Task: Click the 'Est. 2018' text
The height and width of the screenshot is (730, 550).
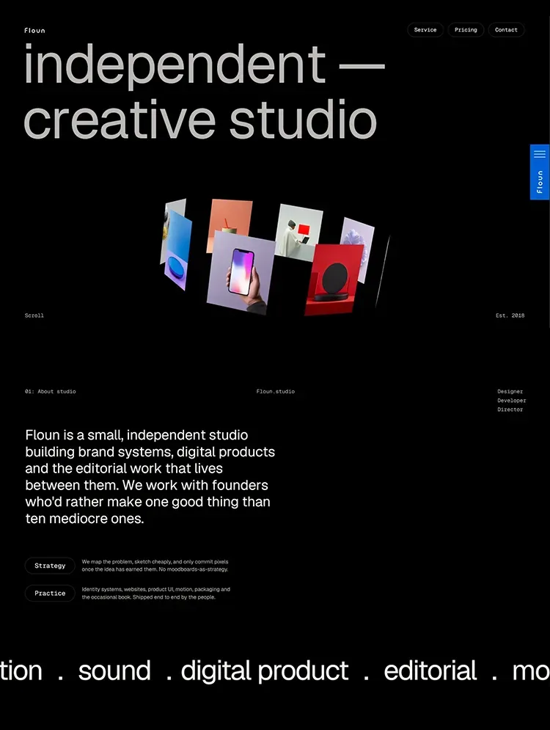Action: (510, 315)
